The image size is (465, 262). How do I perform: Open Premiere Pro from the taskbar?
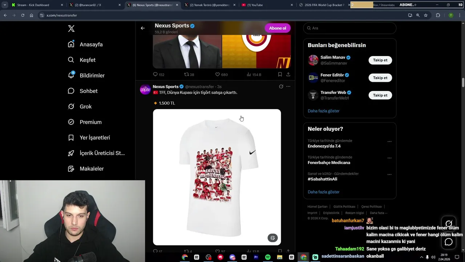256,257
